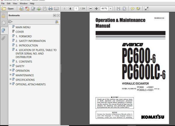
Task: Select the COVER bookmark
Action: point(20,32)
